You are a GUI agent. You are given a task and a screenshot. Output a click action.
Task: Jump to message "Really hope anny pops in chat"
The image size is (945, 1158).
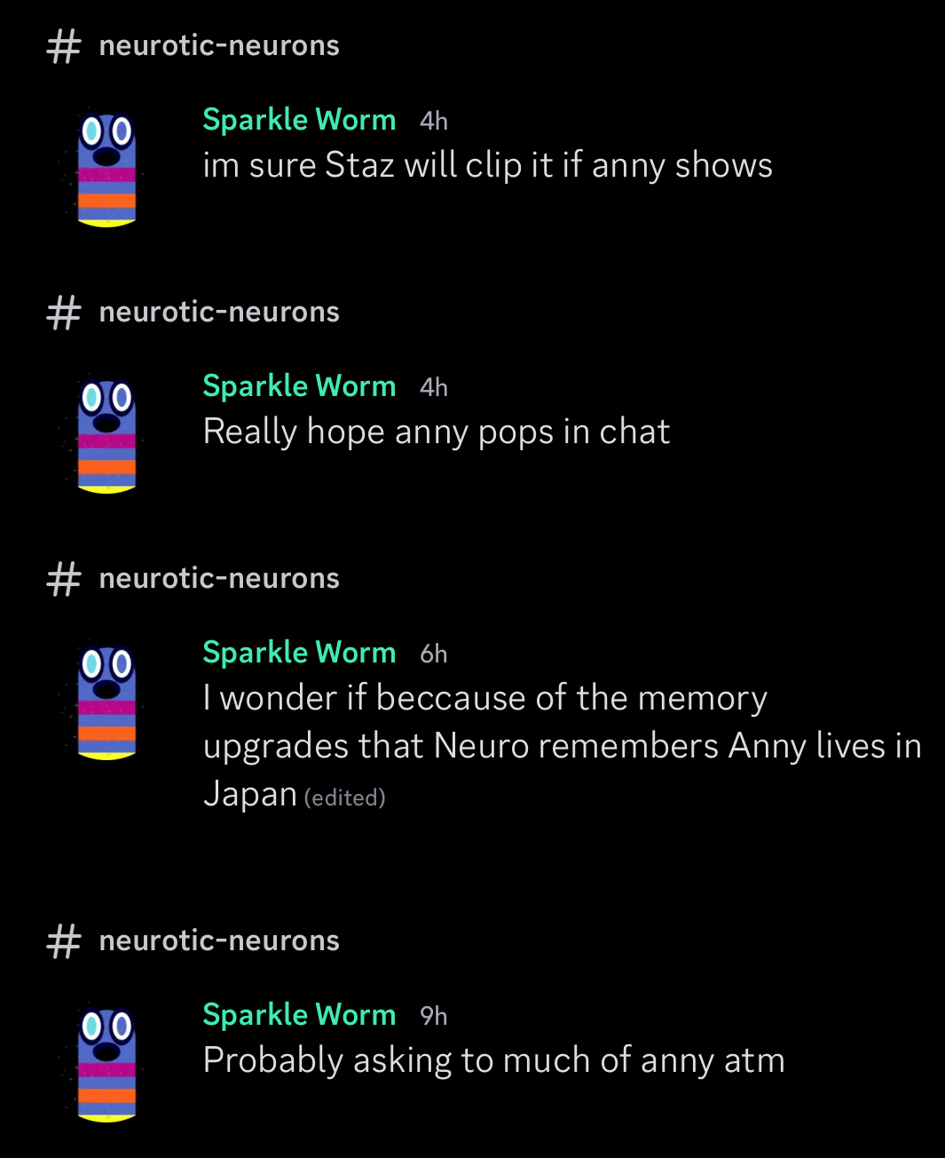tap(436, 432)
